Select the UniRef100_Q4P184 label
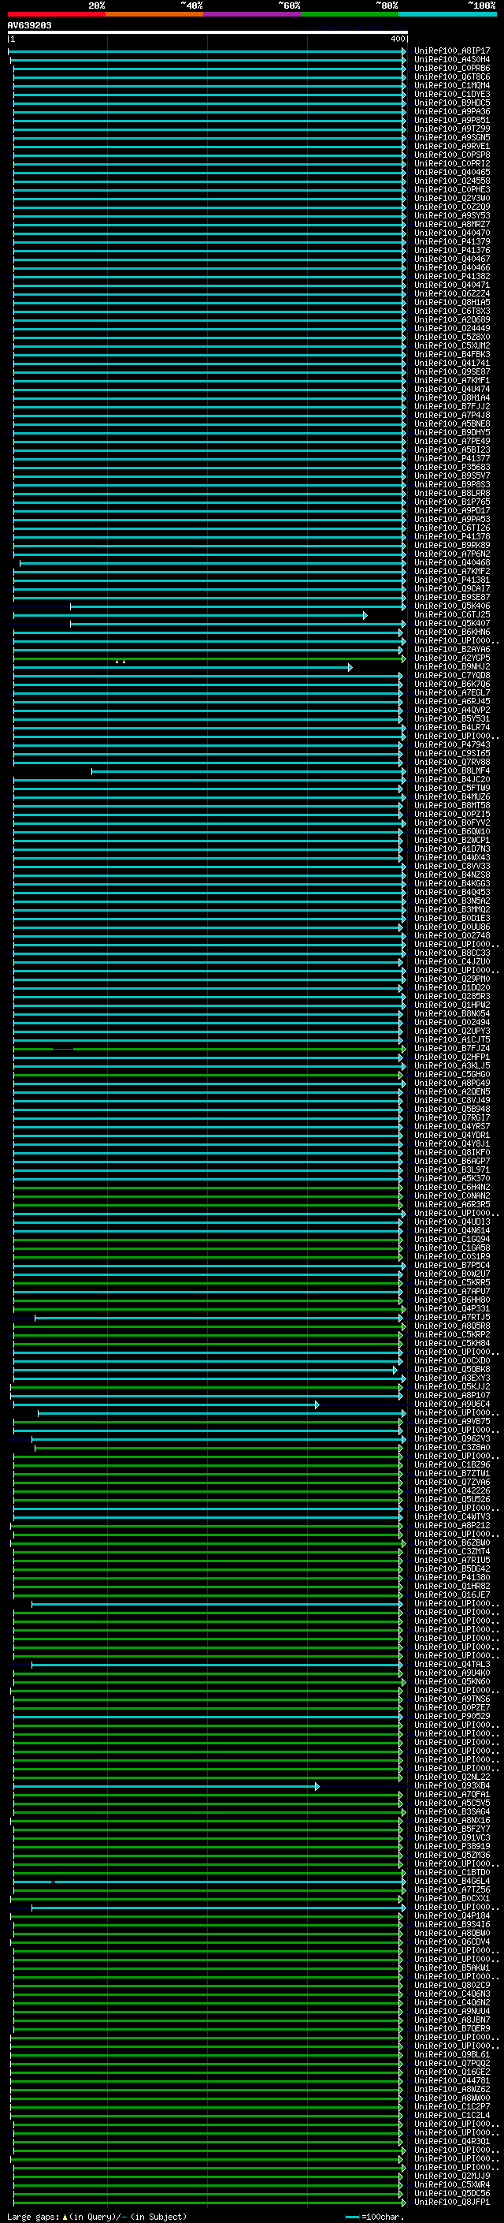 452,1915
